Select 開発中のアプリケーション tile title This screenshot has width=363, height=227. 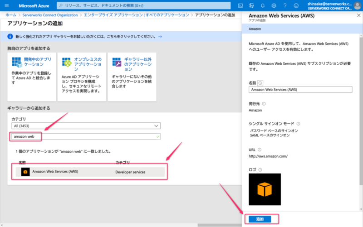coord(38,62)
